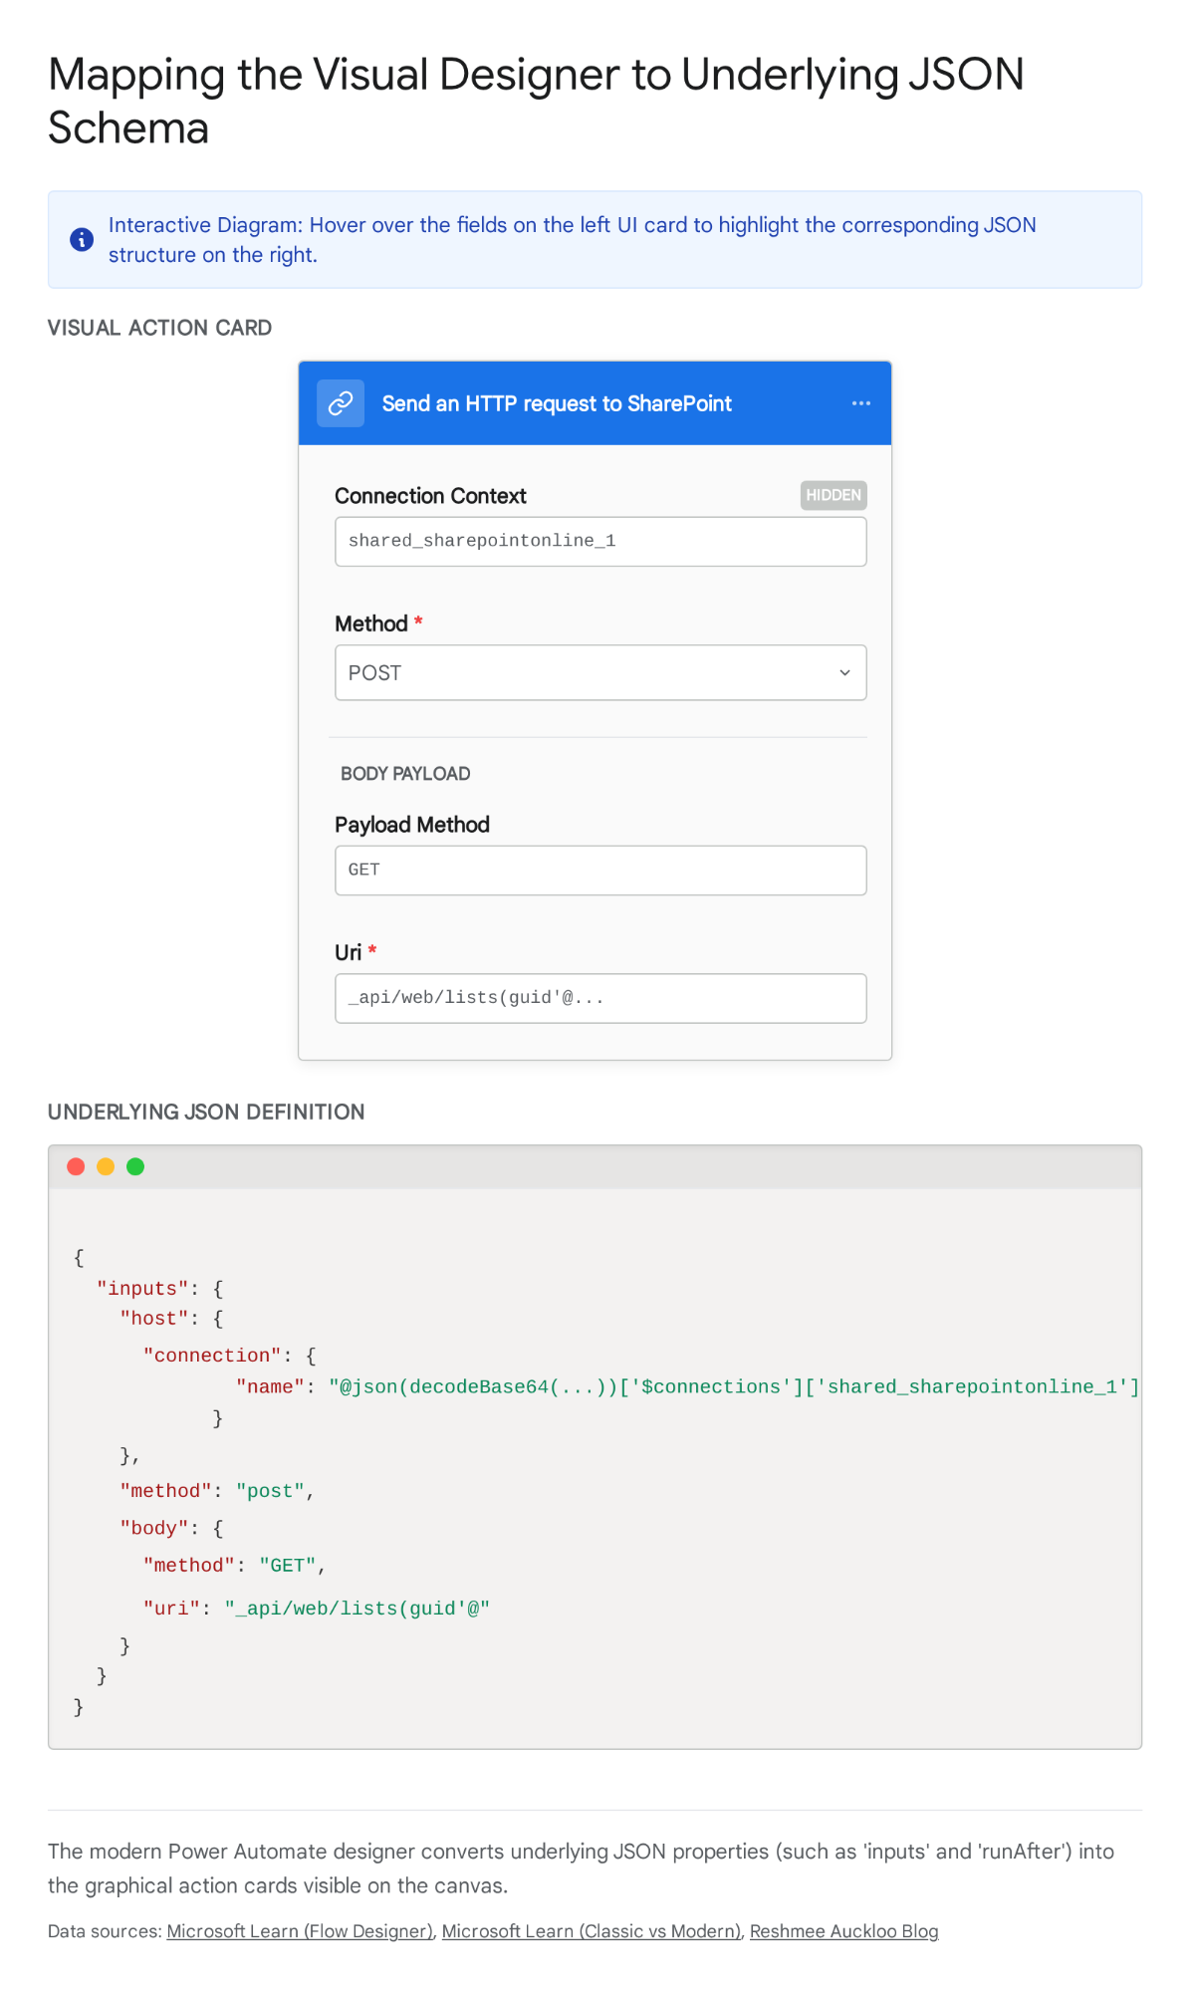This screenshot has width=1191, height=1991.
Task: Visit the Reshmee Auckloo Blog link
Action: click(843, 1931)
